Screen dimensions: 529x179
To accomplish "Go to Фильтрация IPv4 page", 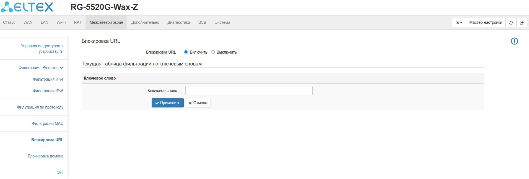I will (x=48, y=79).
